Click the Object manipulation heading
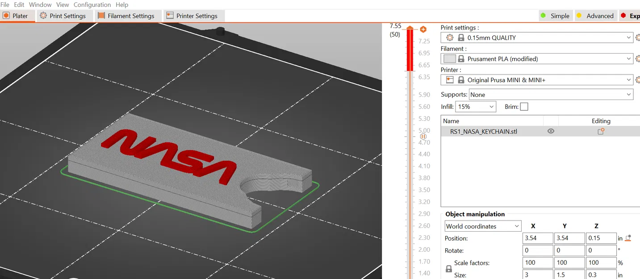640x279 pixels. click(x=475, y=214)
